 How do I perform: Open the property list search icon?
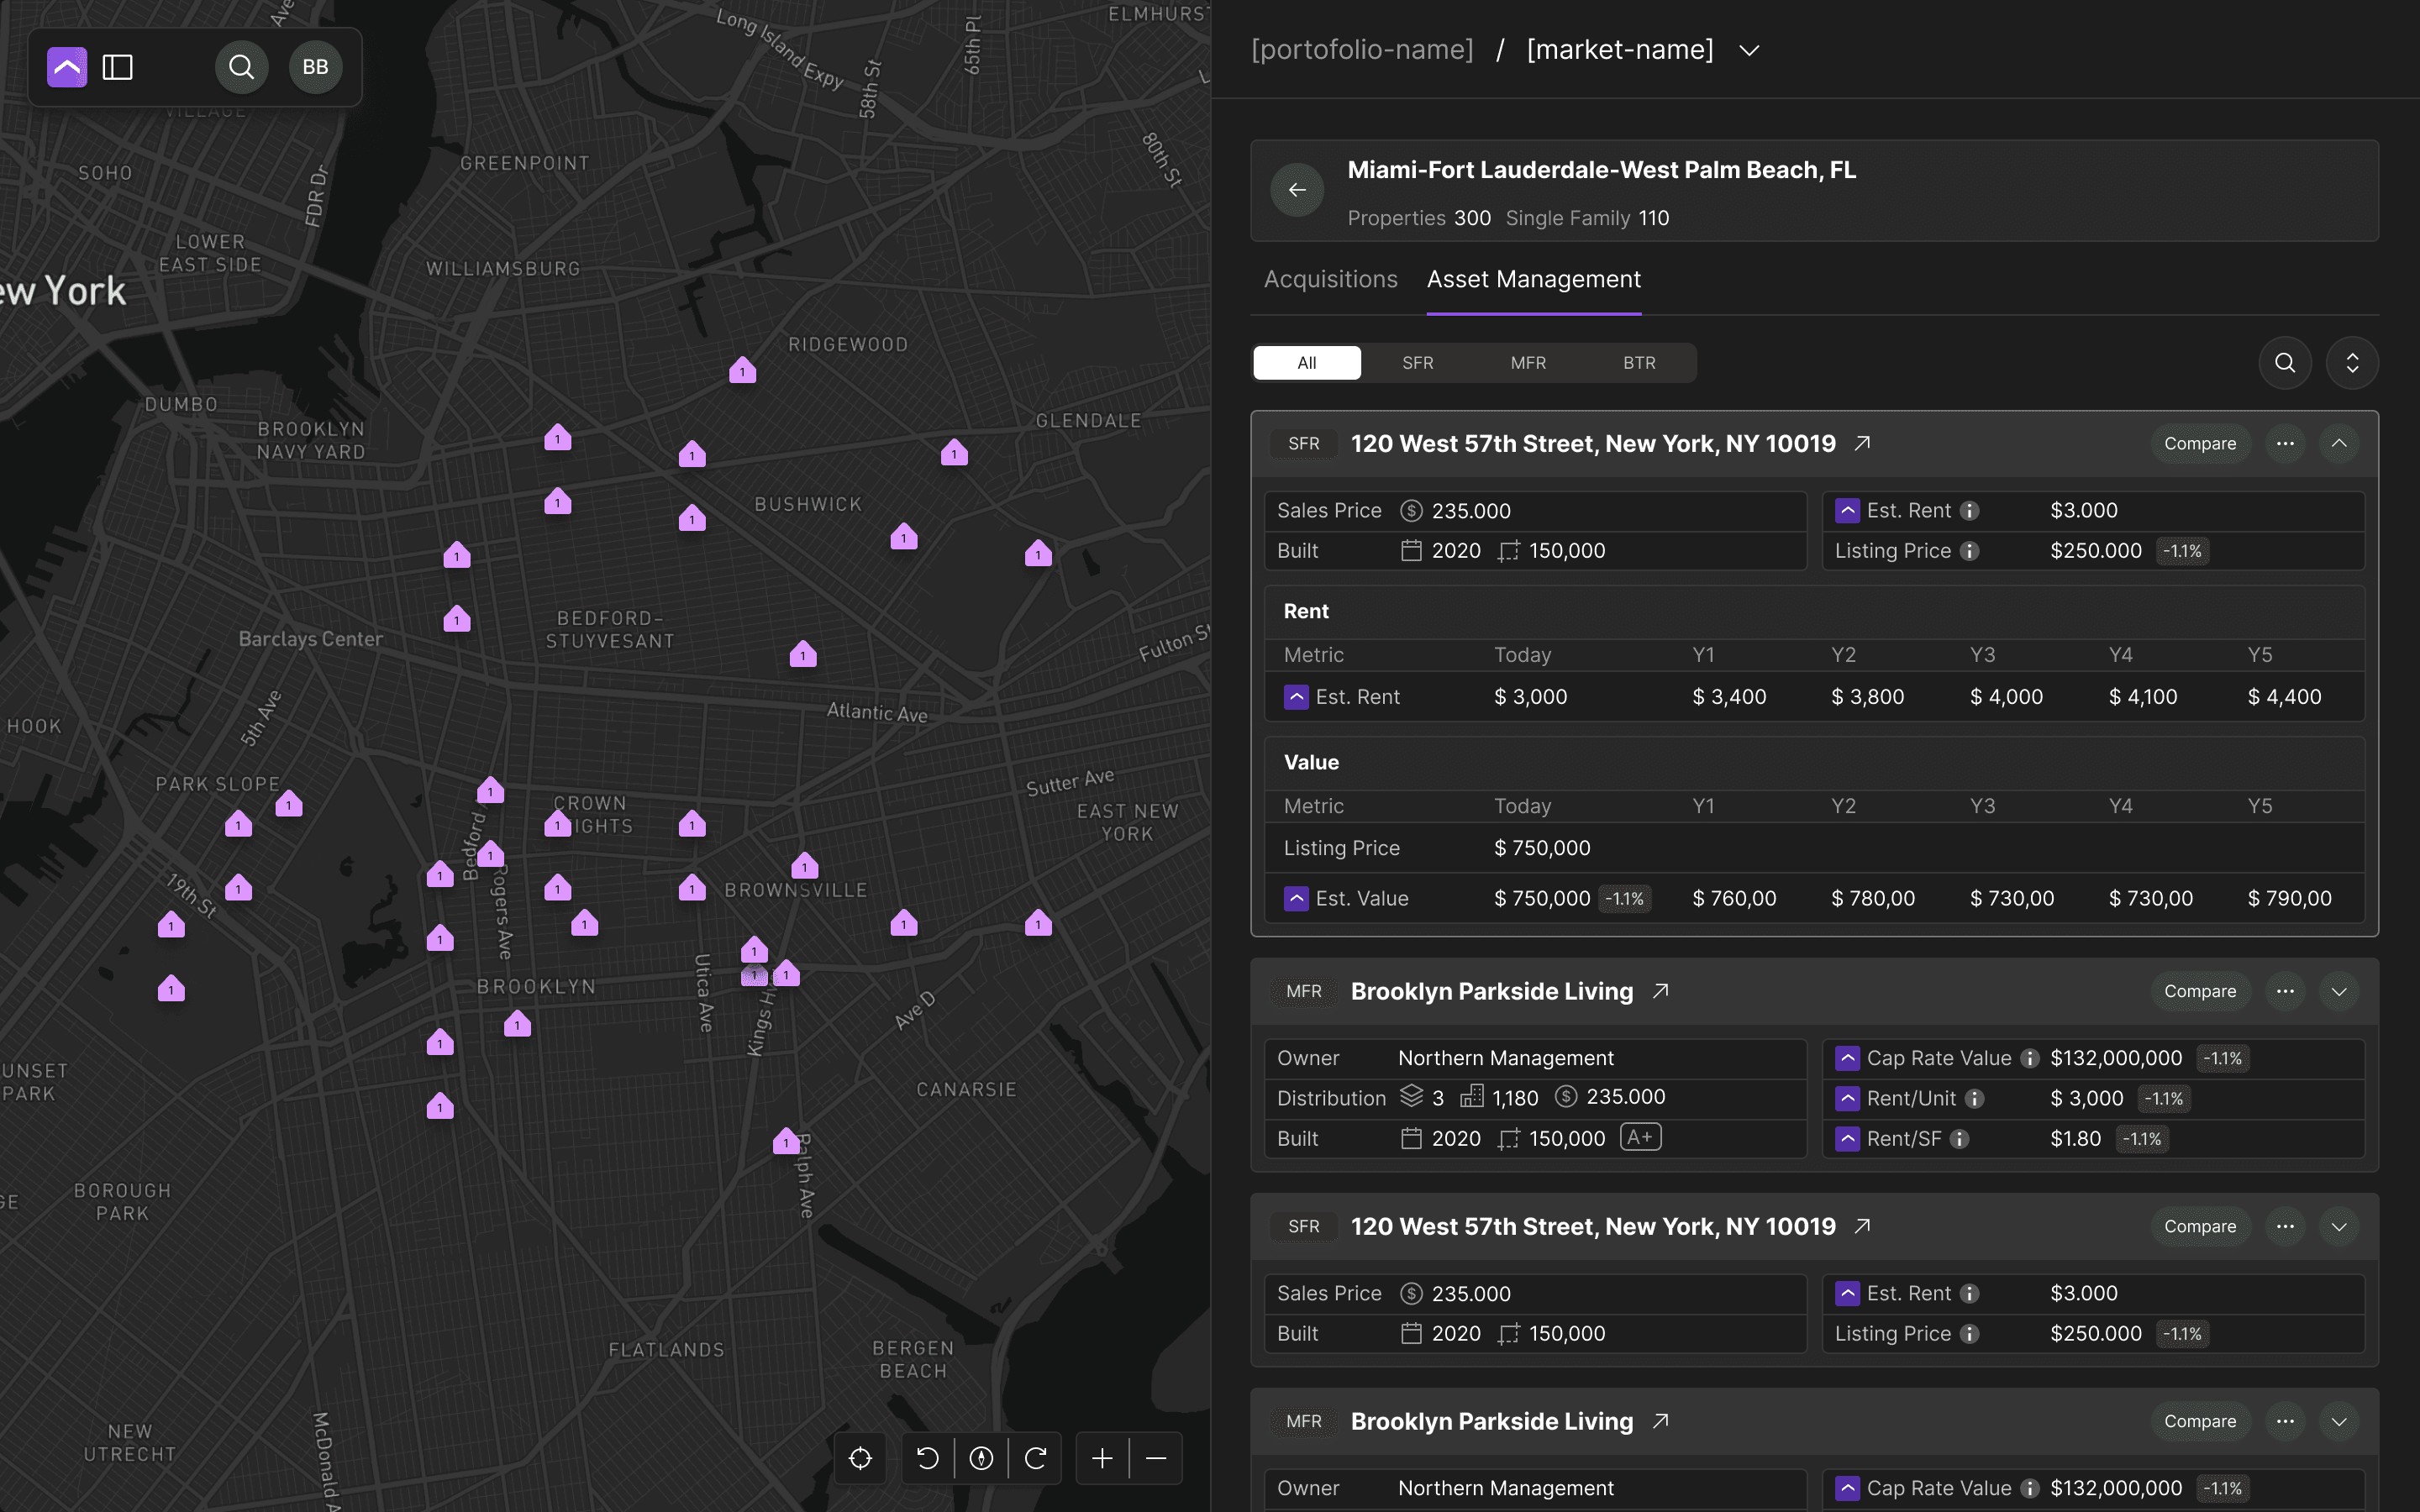pos(2285,363)
